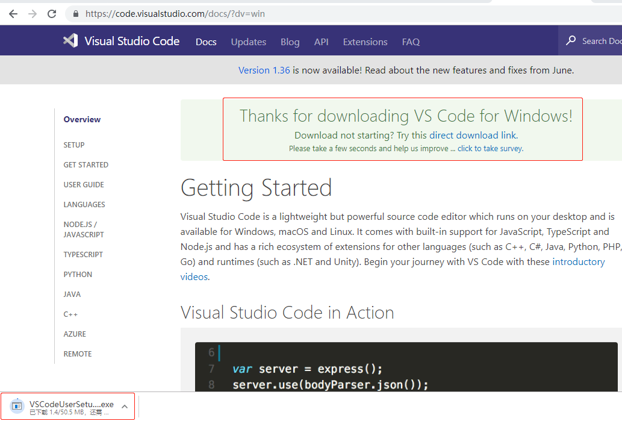
Task: Select TYPESCRIPT in the sidebar
Action: [x=83, y=254]
